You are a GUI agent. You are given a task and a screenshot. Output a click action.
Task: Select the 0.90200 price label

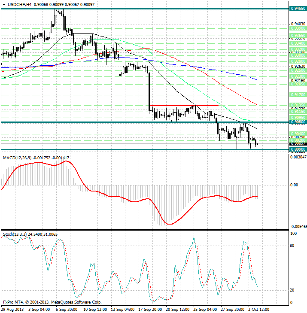(298, 140)
